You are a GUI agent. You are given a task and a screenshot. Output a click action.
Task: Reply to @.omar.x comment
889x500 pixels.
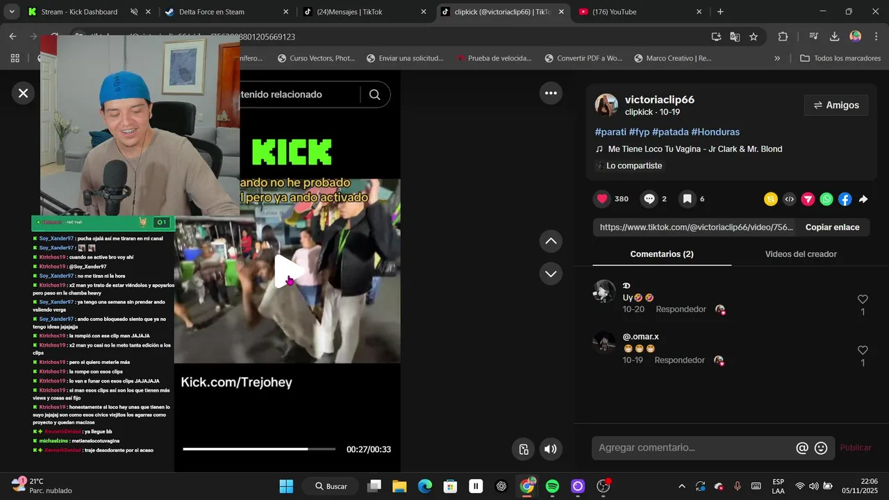pyautogui.click(x=679, y=360)
